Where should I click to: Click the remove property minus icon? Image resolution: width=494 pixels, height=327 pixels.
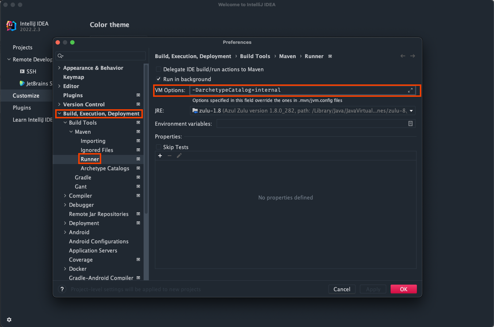point(169,156)
